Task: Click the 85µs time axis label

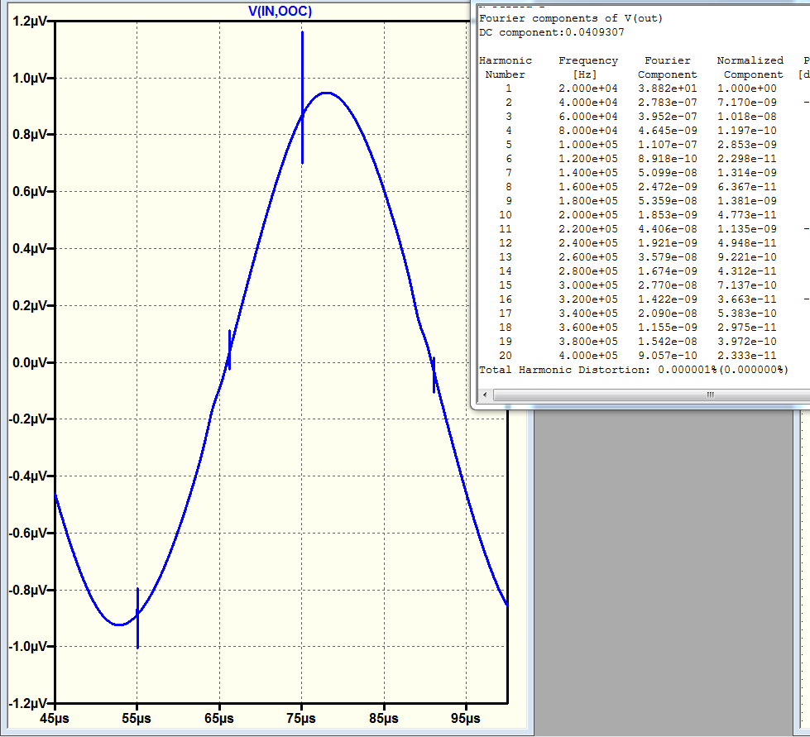Action: click(x=384, y=719)
